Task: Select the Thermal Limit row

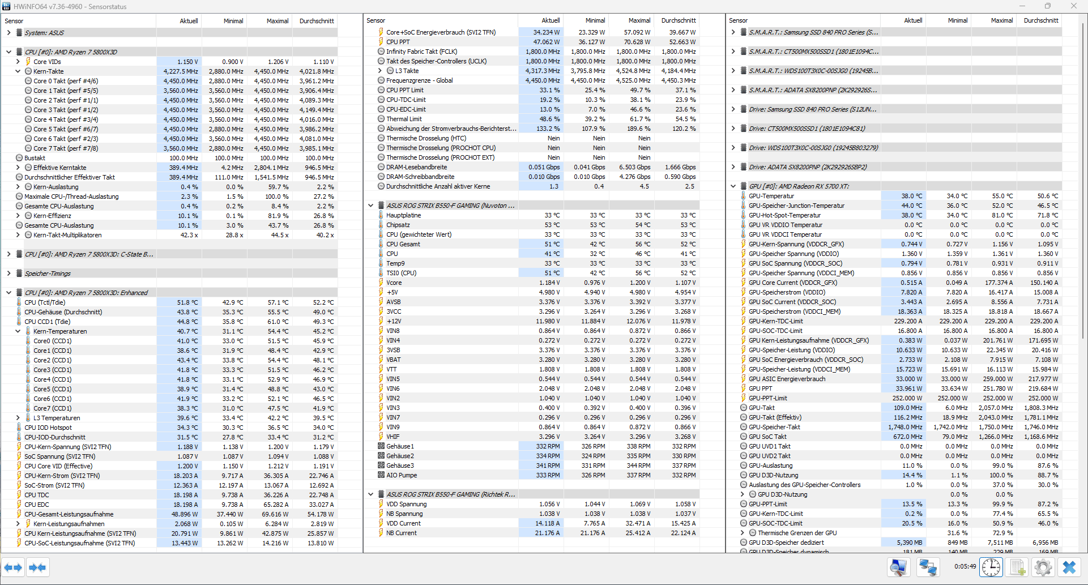Action: pos(531,119)
